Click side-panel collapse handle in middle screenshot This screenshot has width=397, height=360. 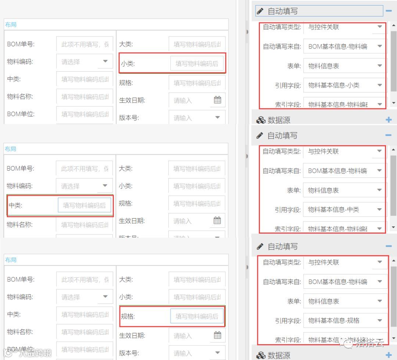[247, 156]
